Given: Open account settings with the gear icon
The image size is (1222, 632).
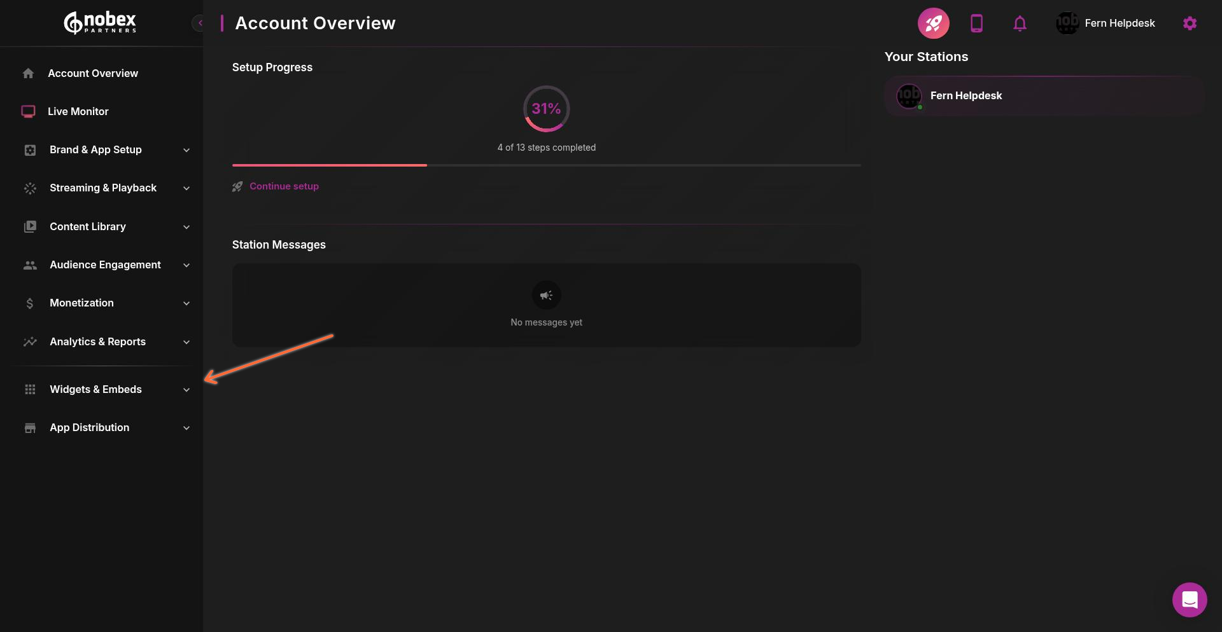Looking at the screenshot, I should [x=1190, y=23].
